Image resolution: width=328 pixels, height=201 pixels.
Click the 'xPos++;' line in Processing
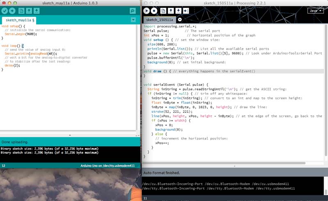(162, 143)
